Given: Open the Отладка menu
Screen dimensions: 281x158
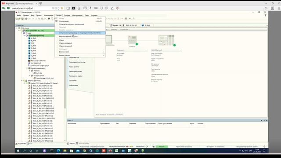Looking at the screenshot, I should (x=67, y=16).
